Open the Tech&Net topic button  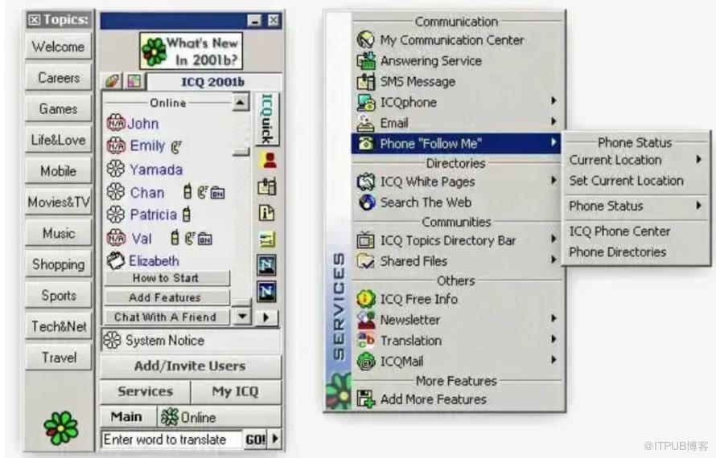tap(59, 326)
